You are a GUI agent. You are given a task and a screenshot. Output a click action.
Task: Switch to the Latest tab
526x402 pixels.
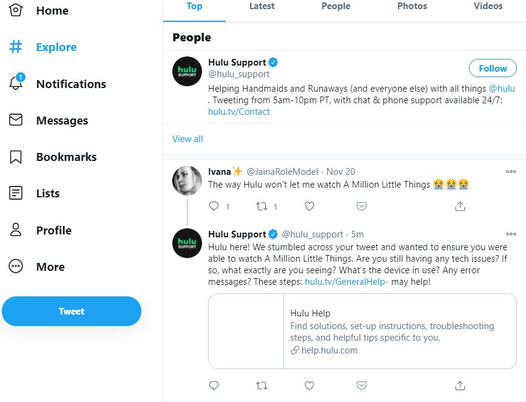click(261, 6)
